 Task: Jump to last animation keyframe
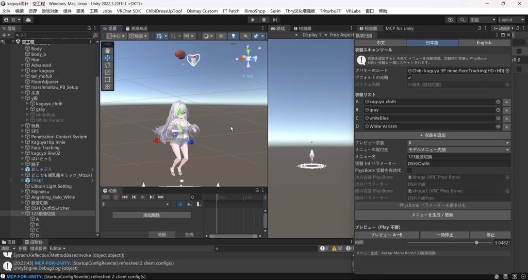tap(161, 197)
